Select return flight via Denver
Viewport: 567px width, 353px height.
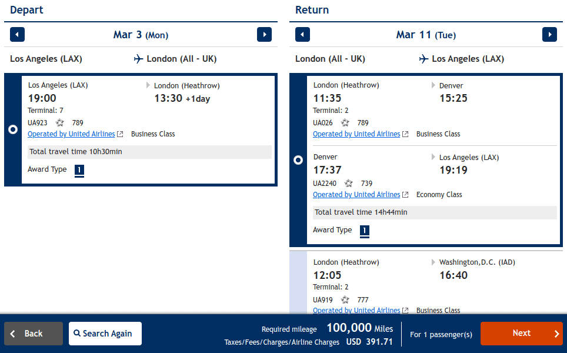[x=298, y=160]
